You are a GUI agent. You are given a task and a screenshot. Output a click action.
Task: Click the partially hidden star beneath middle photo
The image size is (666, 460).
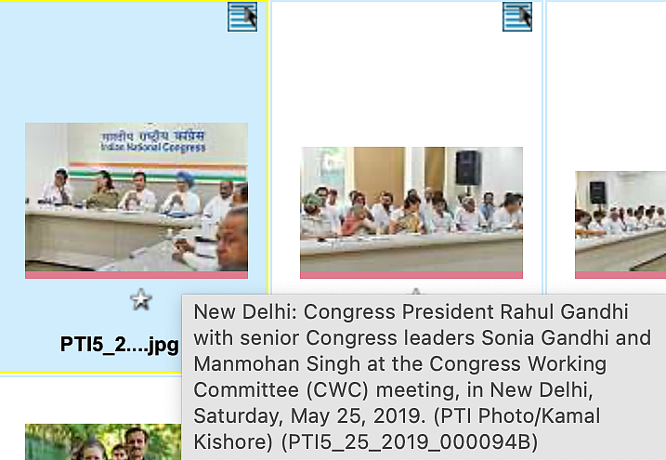coord(416,291)
